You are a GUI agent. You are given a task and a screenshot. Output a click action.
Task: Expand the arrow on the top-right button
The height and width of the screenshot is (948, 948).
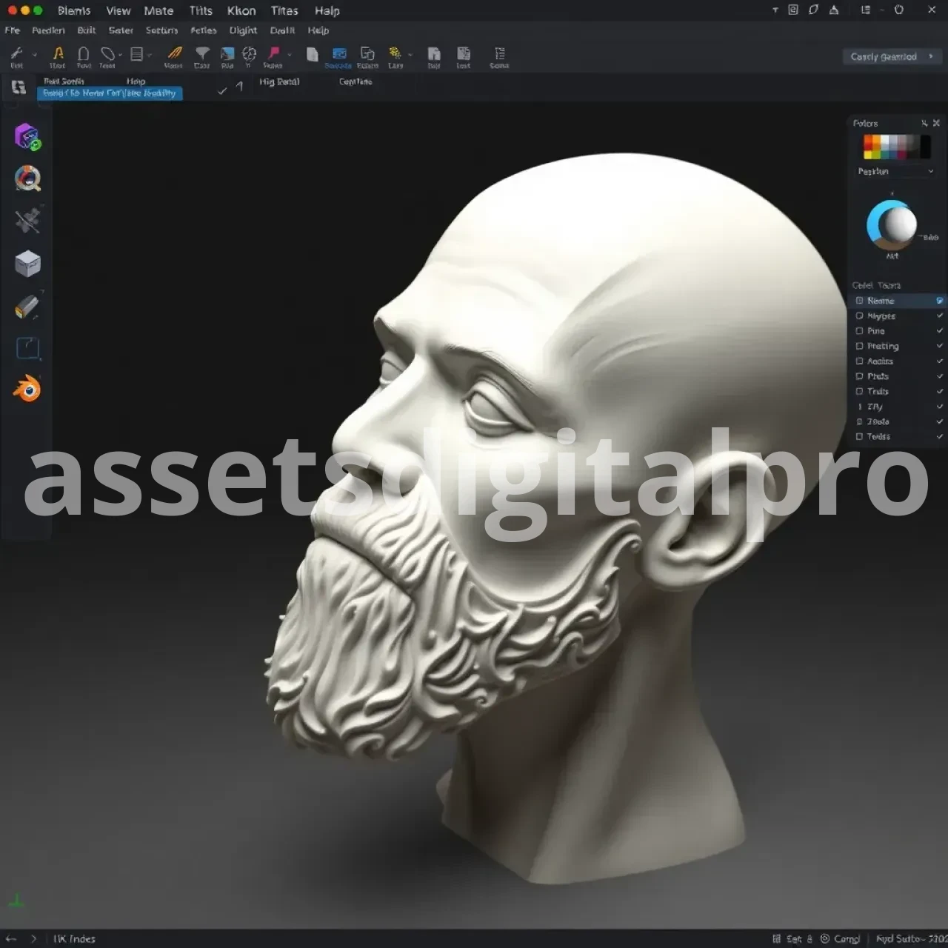tap(931, 56)
